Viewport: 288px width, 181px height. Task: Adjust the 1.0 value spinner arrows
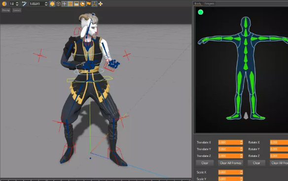(17, 3)
